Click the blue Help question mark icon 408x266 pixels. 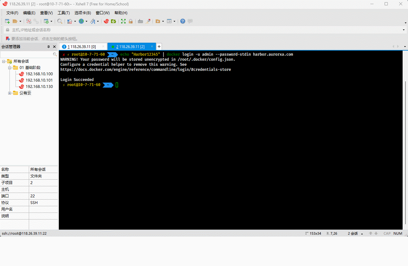click(x=182, y=21)
